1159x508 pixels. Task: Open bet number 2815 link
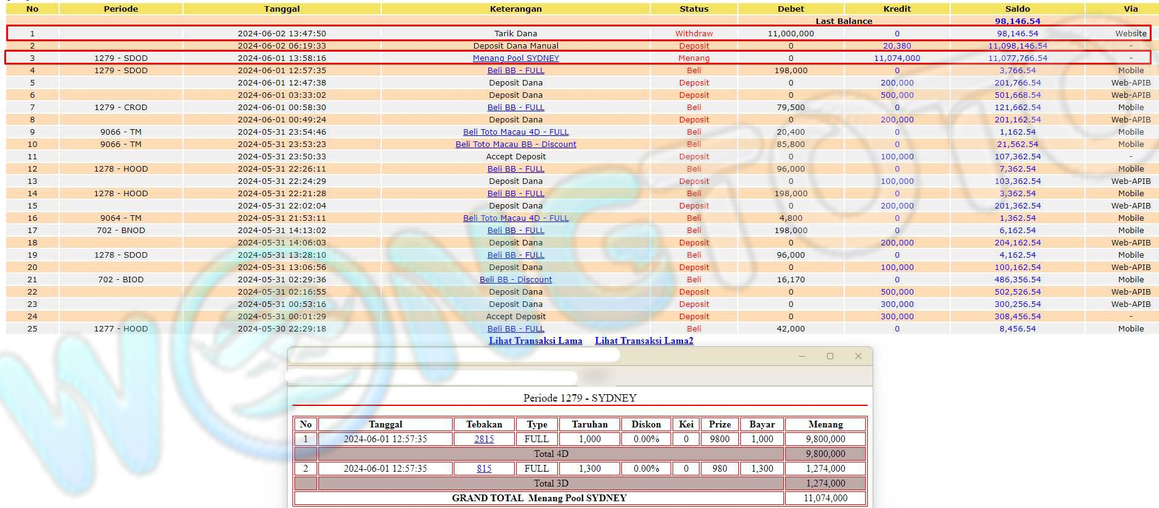tap(483, 439)
